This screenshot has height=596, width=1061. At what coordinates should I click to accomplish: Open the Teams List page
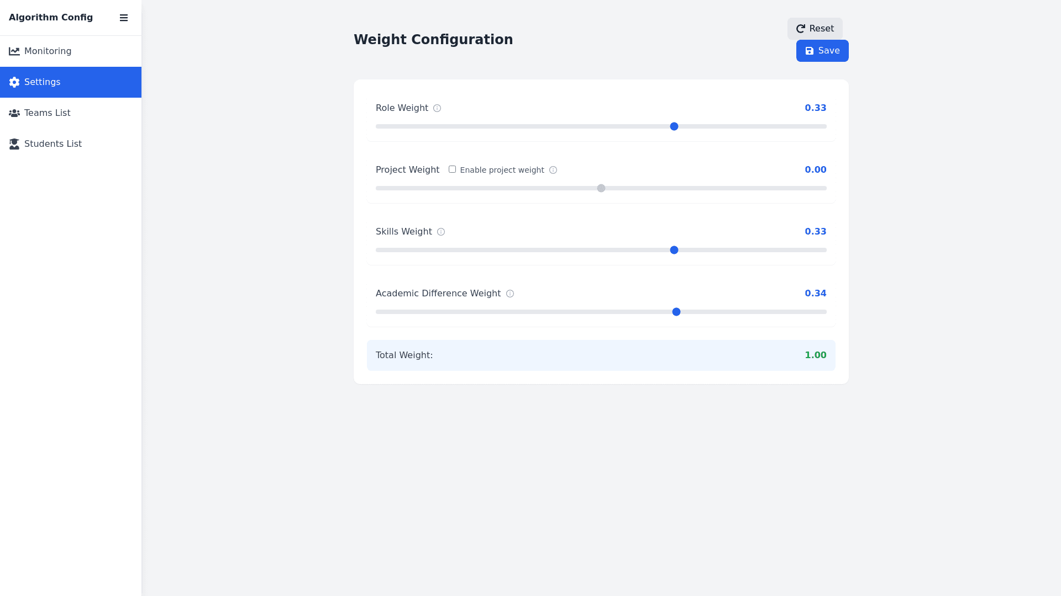pos(48,113)
